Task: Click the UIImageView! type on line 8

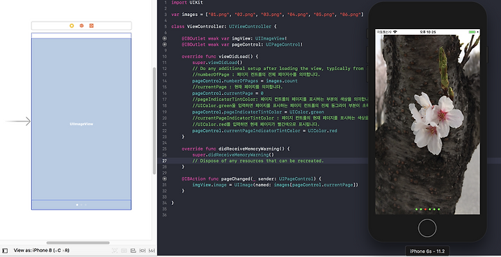Action: coord(271,39)
